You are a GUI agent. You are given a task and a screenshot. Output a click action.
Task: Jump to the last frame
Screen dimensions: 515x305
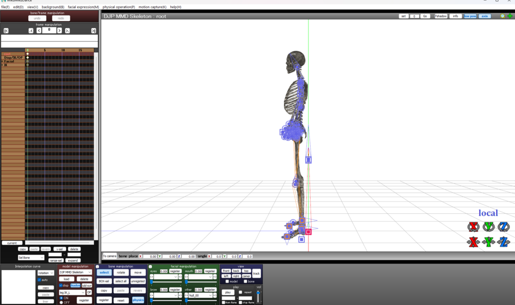[94, 31]
